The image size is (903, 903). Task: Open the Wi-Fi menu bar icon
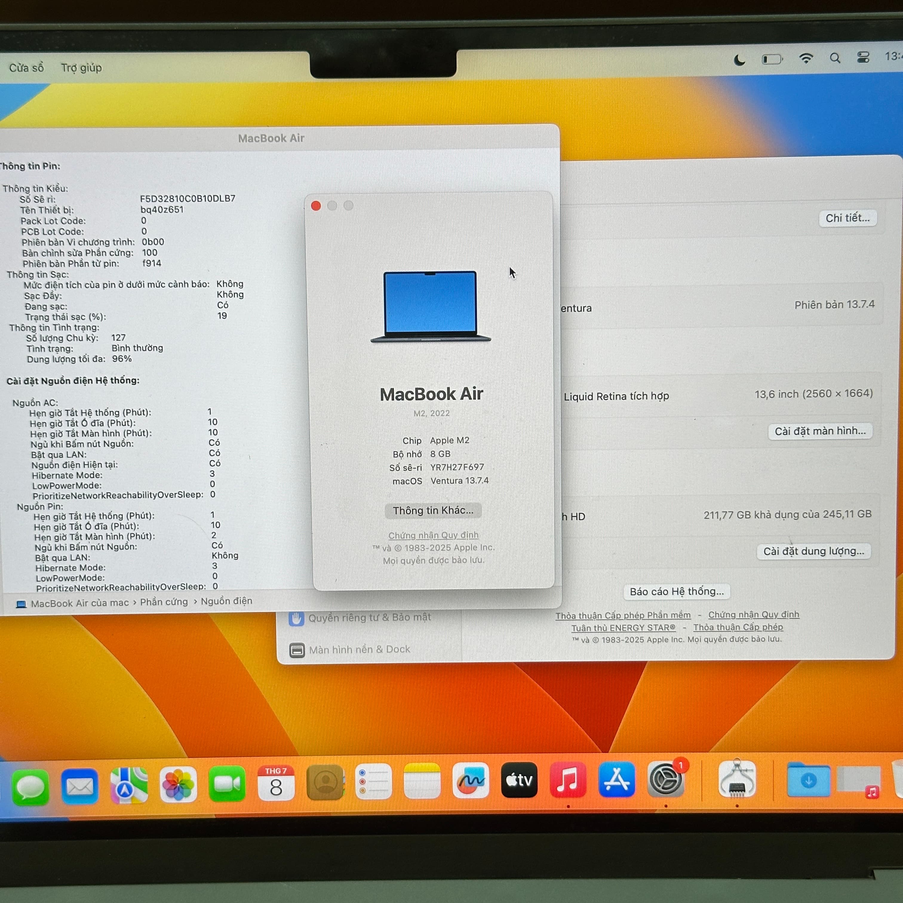tap(806, 59)
